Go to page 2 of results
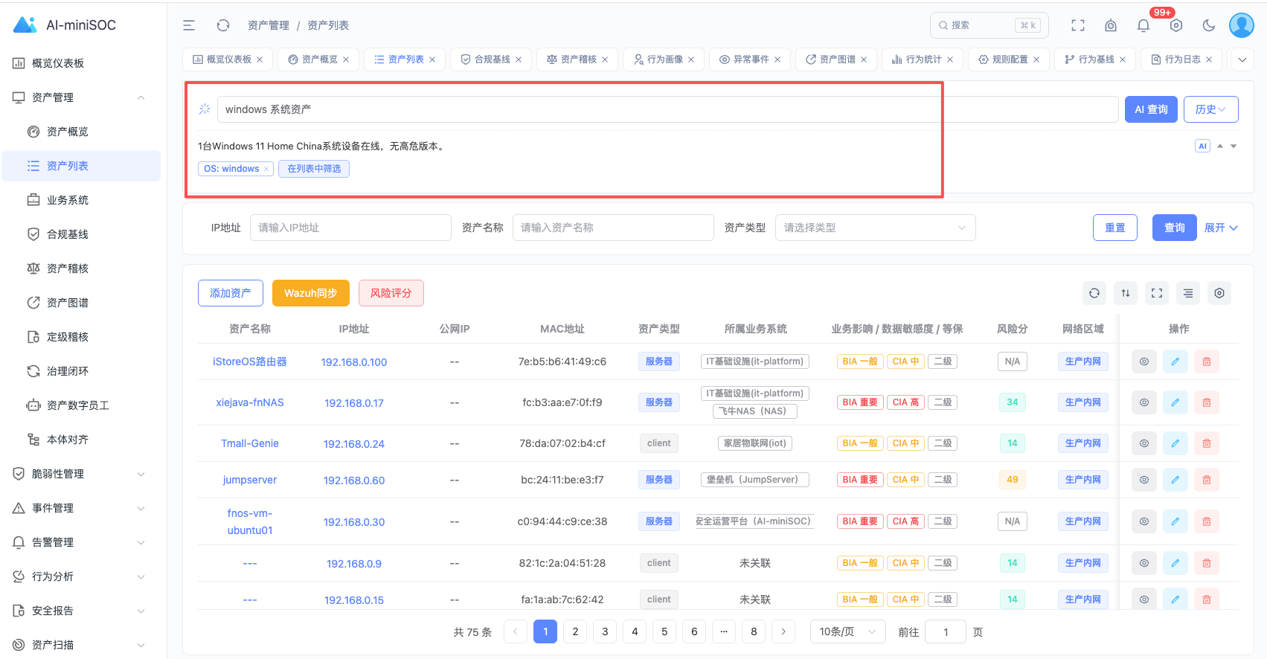 pos(575,631)
